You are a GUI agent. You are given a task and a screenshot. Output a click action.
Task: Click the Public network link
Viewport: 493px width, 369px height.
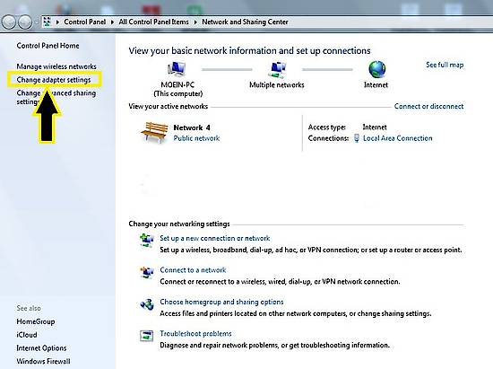[x=196, y=138]
